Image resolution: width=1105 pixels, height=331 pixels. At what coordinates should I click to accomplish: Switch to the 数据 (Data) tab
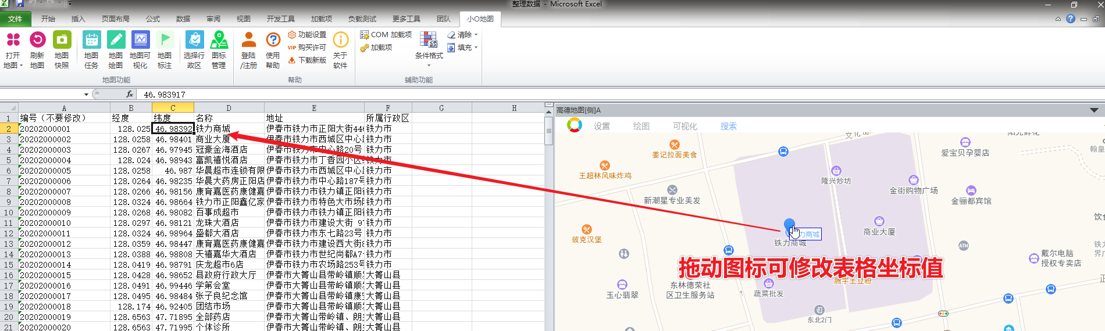pyautogui.click(x=183, y=19)
